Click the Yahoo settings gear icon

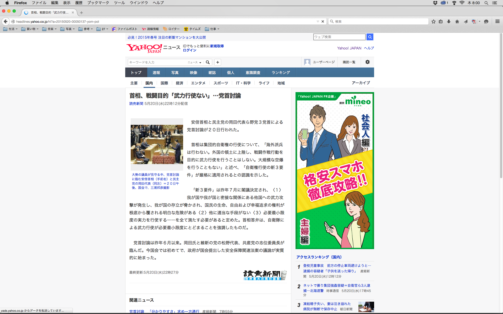[x=368, y=62]
